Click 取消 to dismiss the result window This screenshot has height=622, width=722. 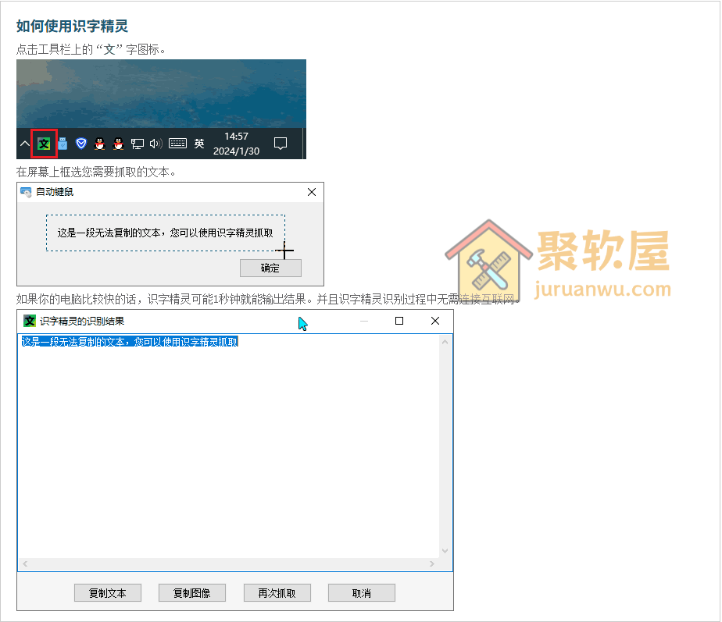tap(361, 592)
